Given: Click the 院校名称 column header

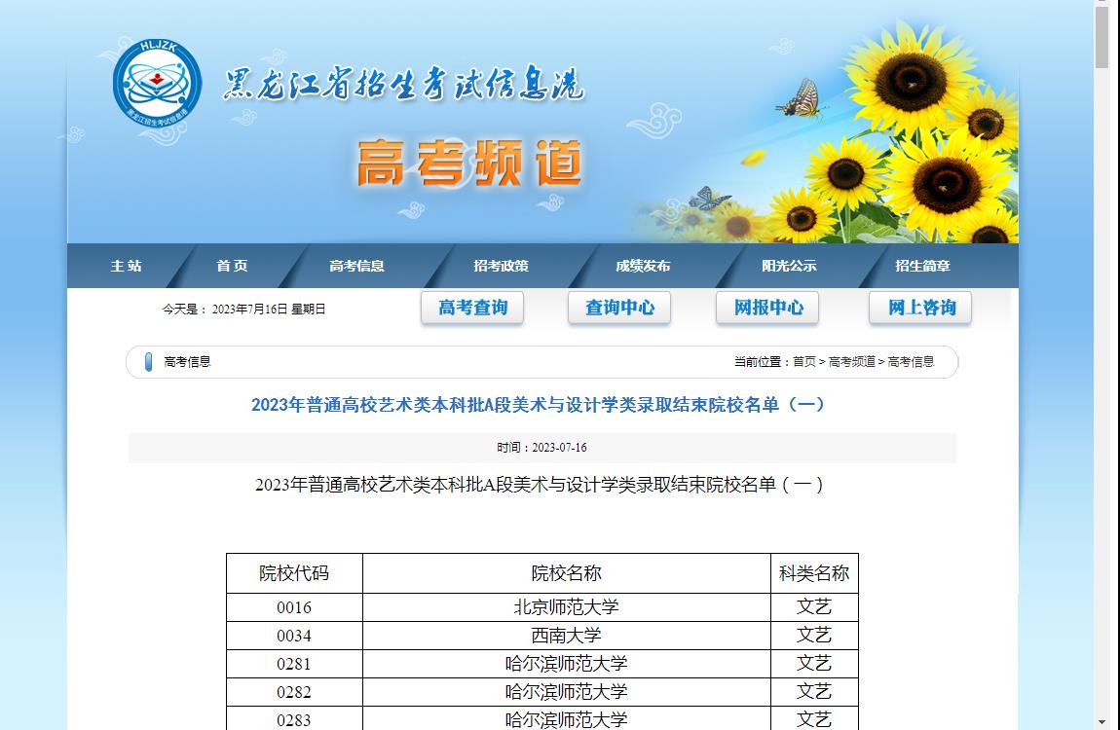Looking at the screenshot, I should [567, 573].
